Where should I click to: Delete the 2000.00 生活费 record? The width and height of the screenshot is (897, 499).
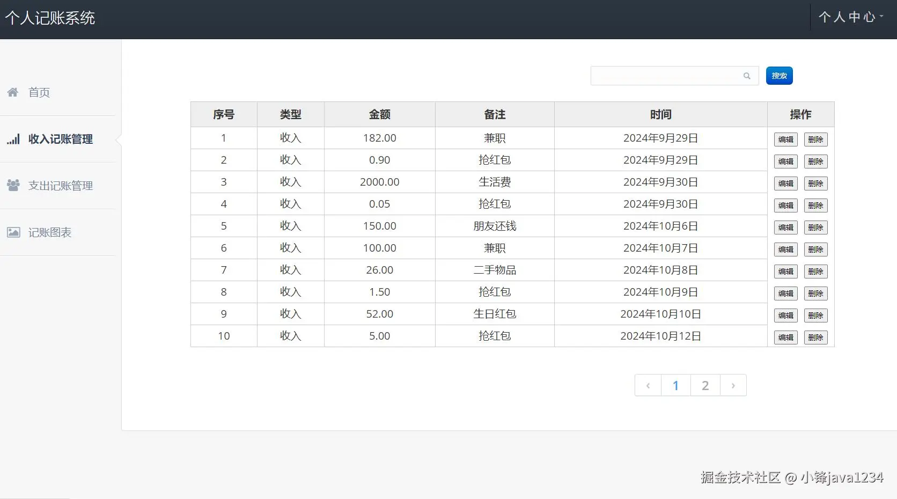[x=815, y=184]
